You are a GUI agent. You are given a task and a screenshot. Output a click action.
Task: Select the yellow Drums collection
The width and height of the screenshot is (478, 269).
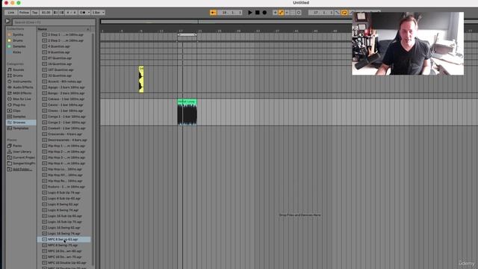coord(18,40)
